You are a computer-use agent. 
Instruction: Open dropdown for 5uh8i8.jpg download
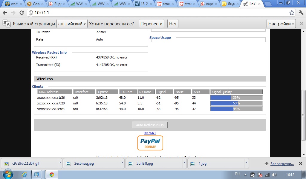184,162
